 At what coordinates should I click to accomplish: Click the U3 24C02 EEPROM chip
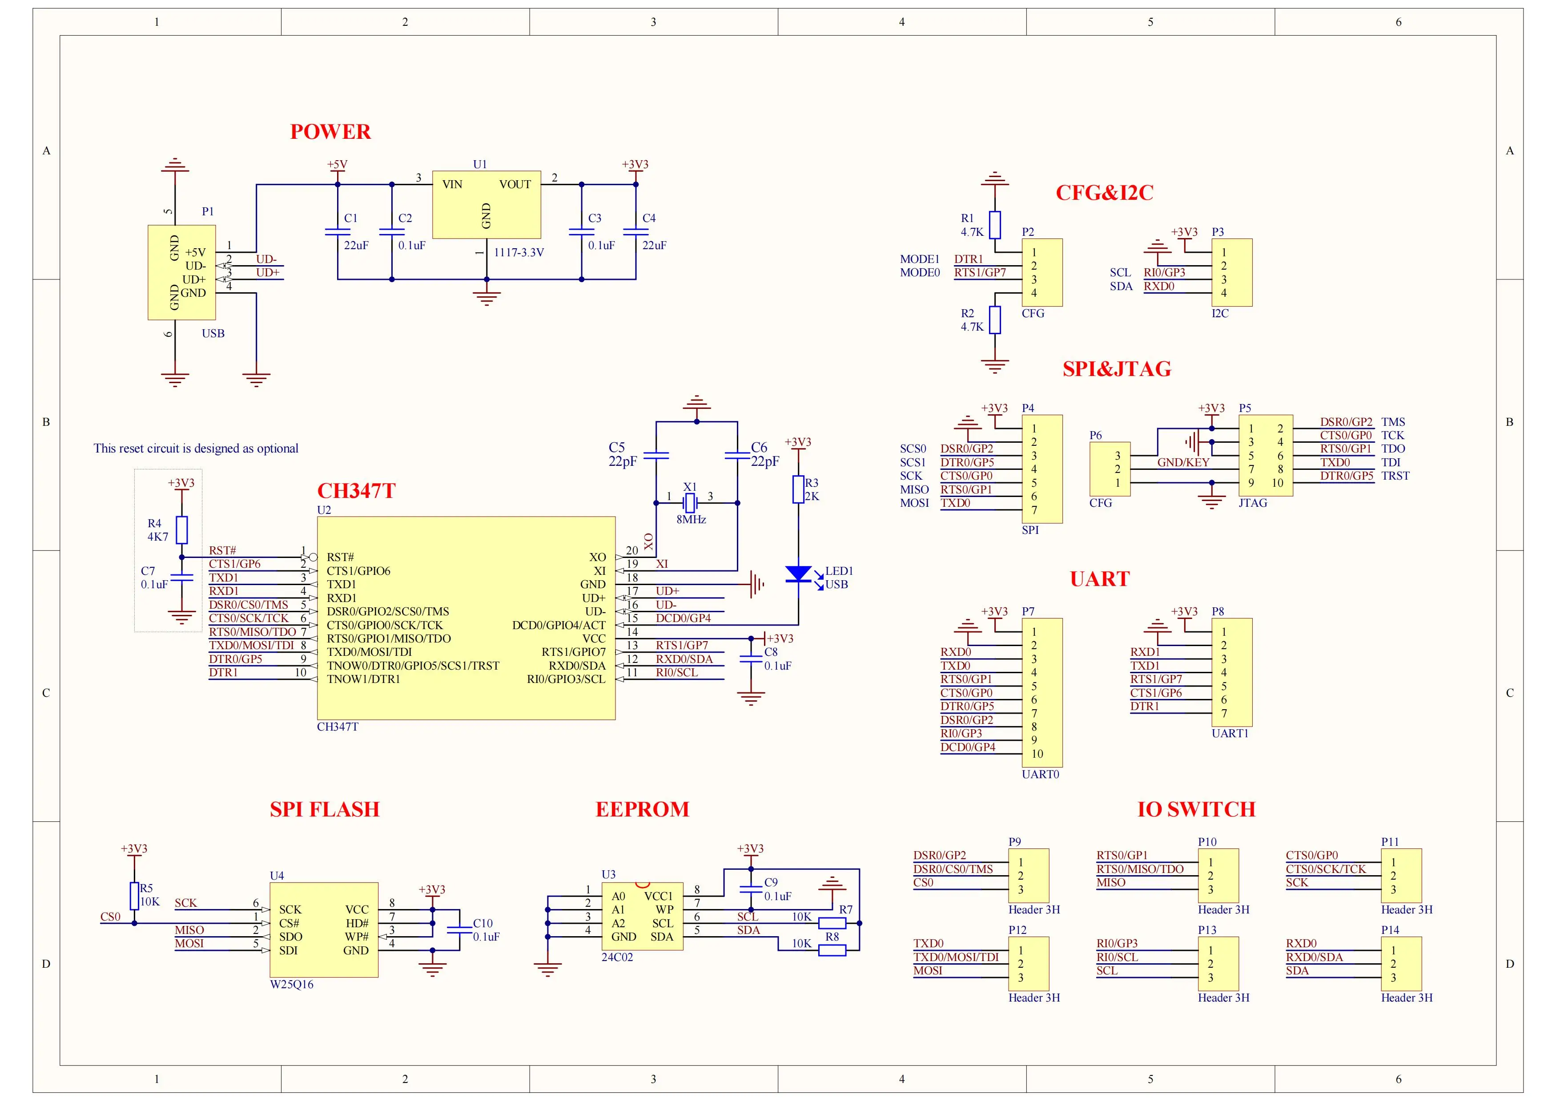[x=642, y=916]
